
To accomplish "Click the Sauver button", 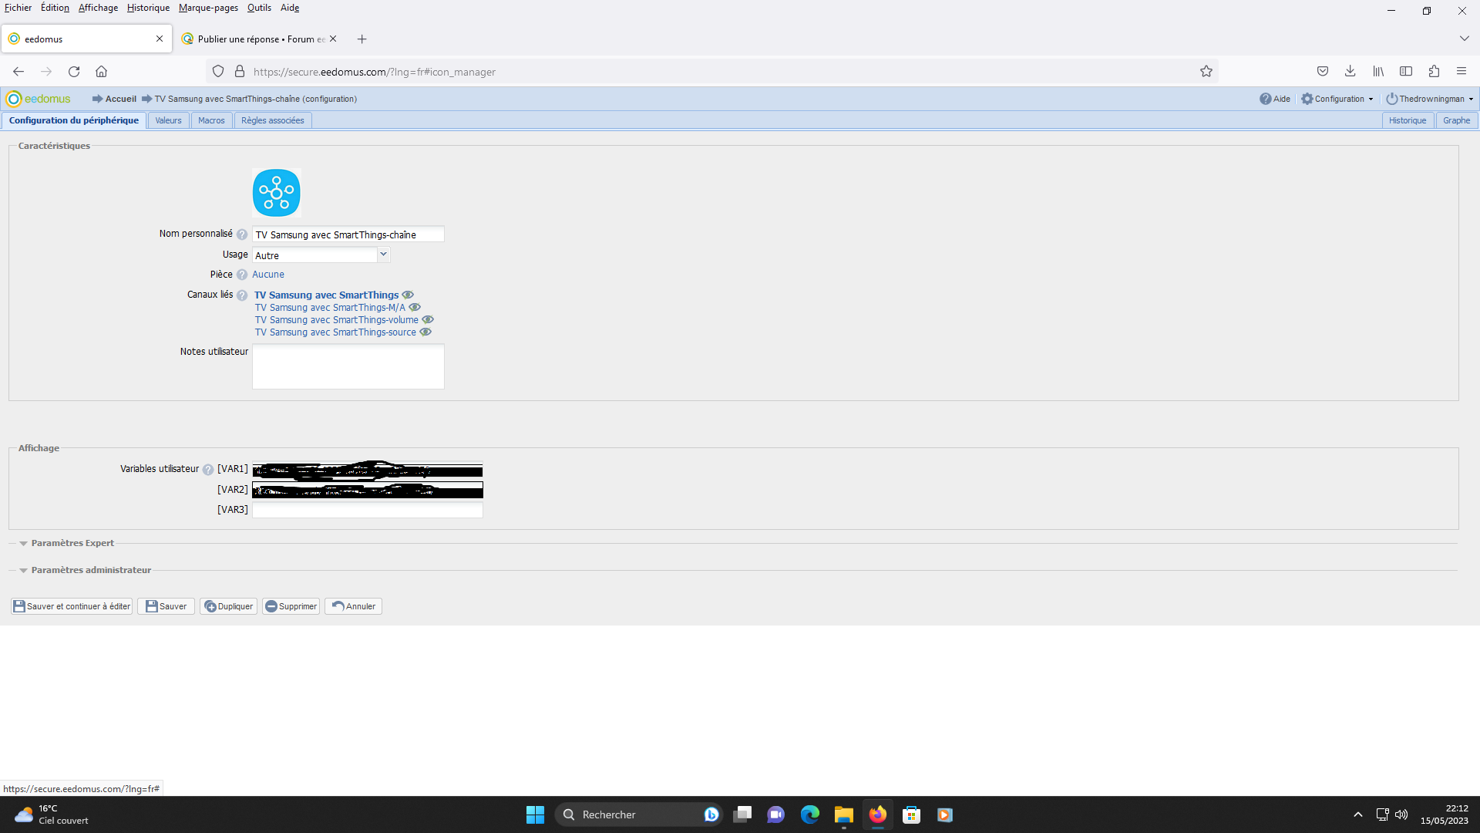I will (x=166, y=606).
